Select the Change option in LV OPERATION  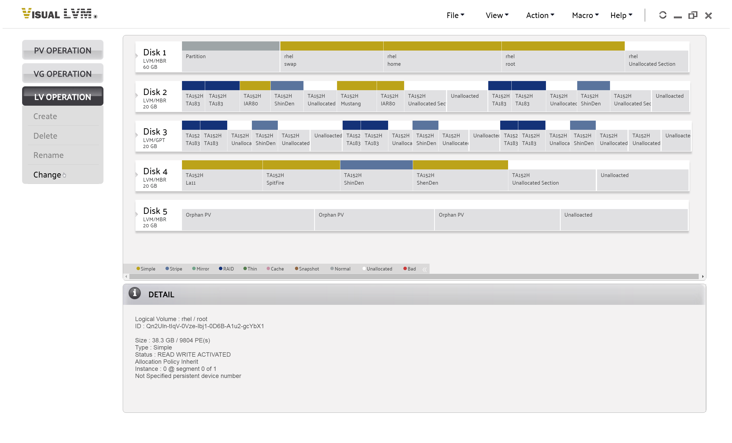coord(47,175)
